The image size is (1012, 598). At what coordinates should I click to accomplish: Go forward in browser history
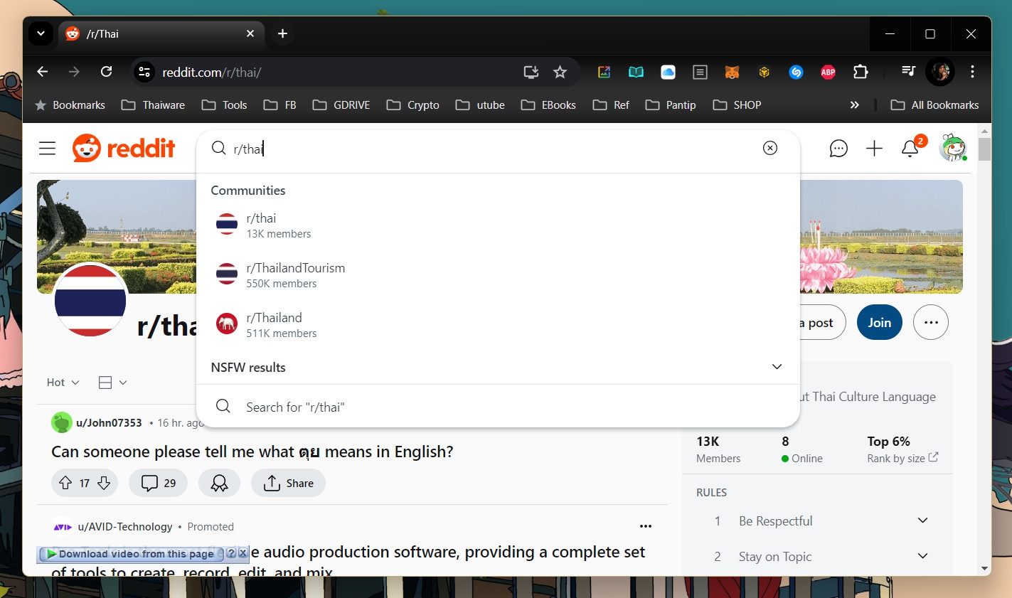click(74, 72)
